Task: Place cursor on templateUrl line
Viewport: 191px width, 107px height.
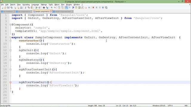Action: [59, 31]
